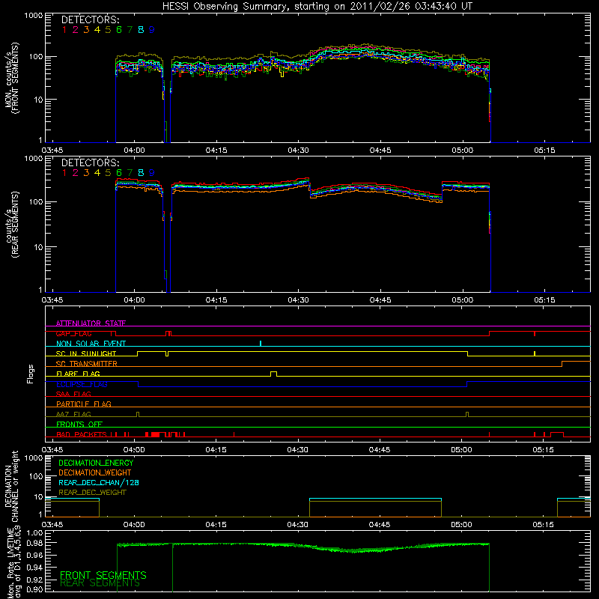Image resolution: width=599 pixels, height=599 pixels.
Task: Select cyan detector '8' in front segments legend
Action: coord(141,30)
